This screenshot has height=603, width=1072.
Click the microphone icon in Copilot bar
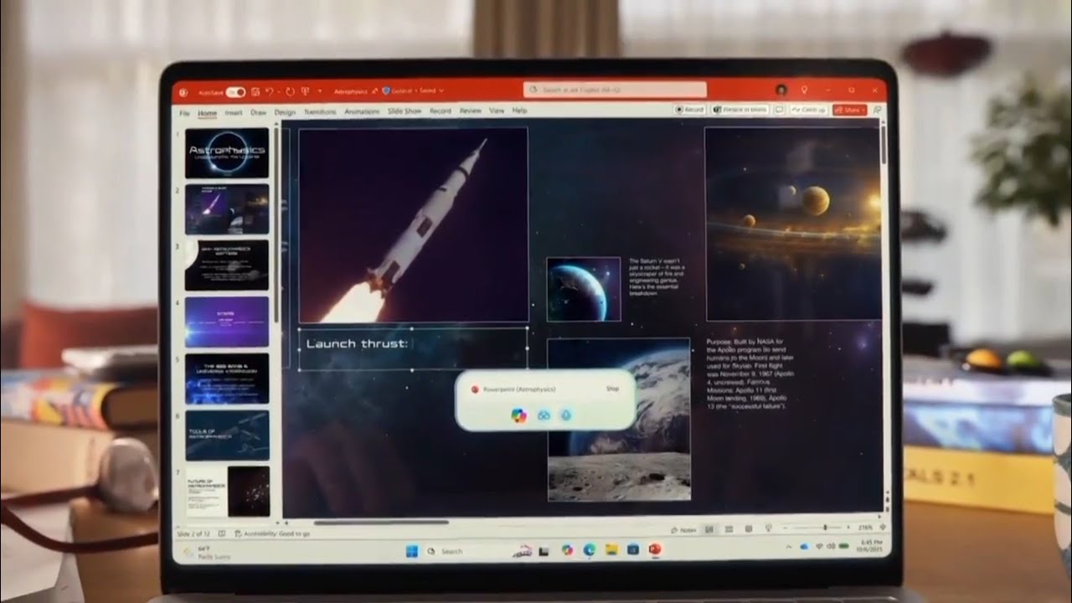(565, 415)
